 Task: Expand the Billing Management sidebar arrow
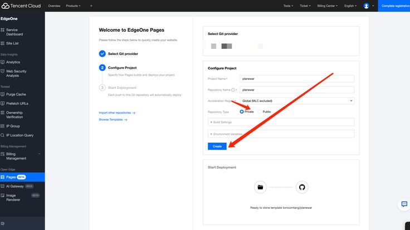[x=40, y=154]
